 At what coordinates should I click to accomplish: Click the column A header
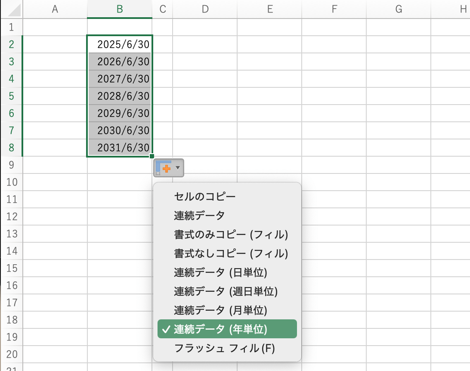coord(55,9)
